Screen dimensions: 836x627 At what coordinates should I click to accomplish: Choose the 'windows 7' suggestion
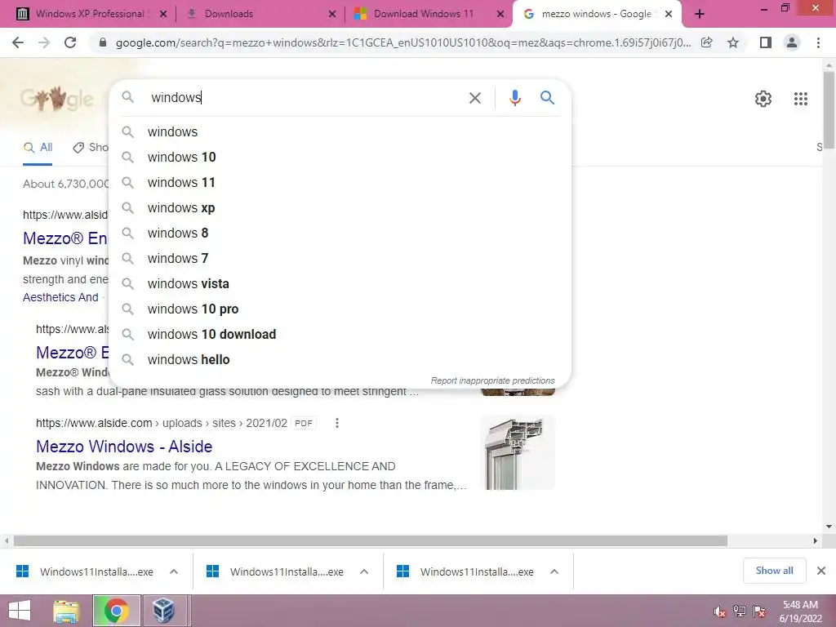click(340, 259)
